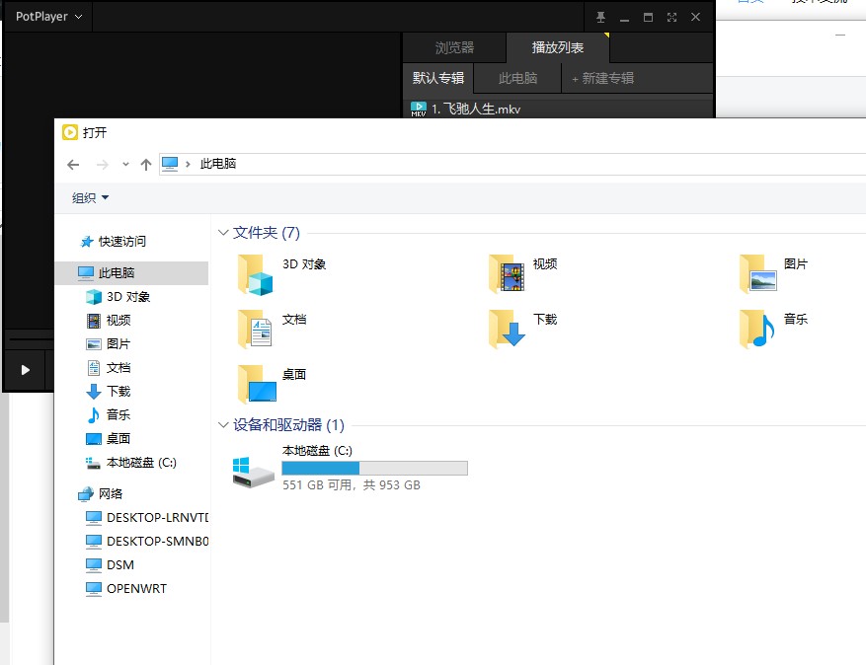The image size is (866, 665).
Task: Click the address bar showing 此电脑
Action: 494,164
